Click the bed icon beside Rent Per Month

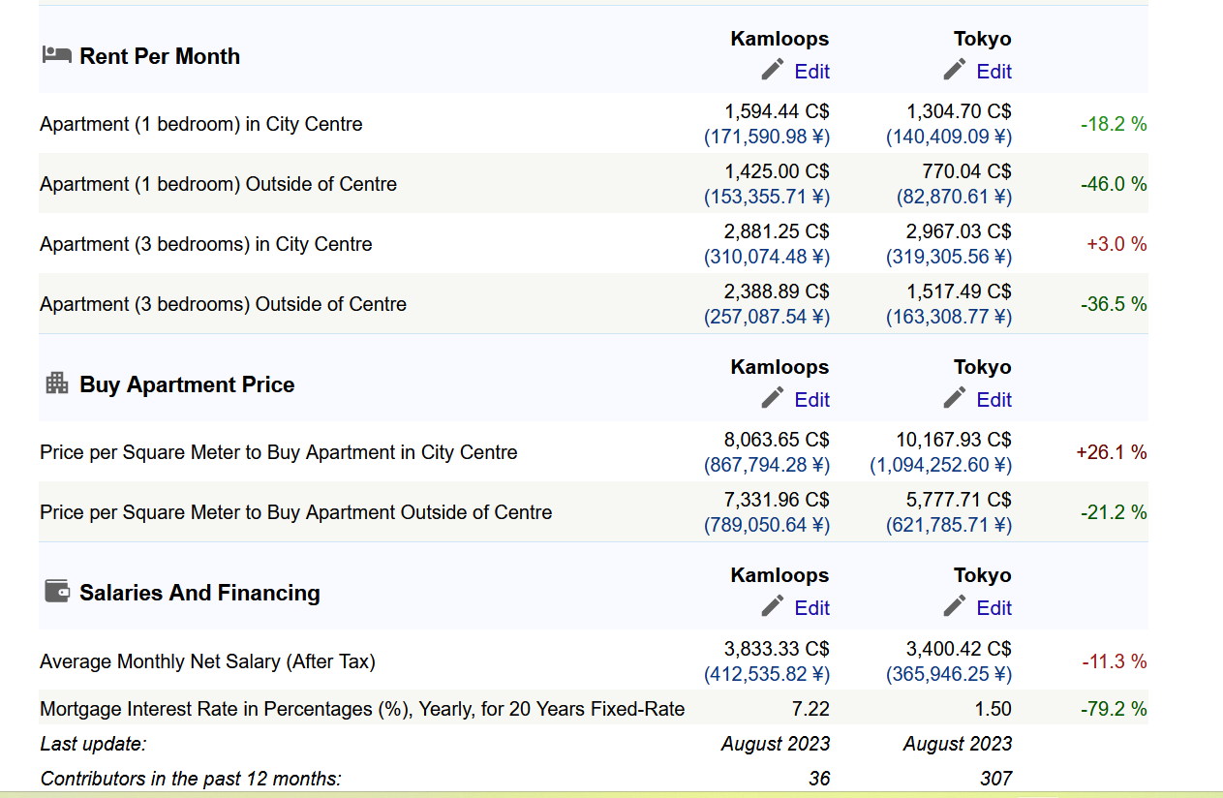[x=56, y=55]
